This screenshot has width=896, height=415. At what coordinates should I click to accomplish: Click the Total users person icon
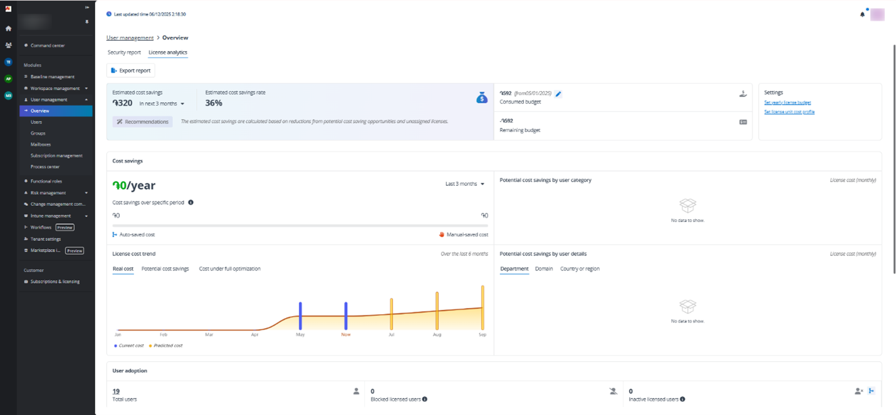(357, 391)
